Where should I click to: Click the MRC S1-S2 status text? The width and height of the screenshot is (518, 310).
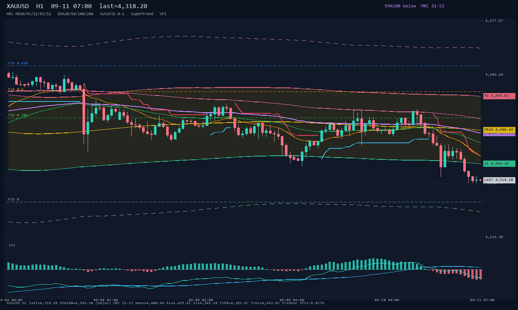point(433,6)
